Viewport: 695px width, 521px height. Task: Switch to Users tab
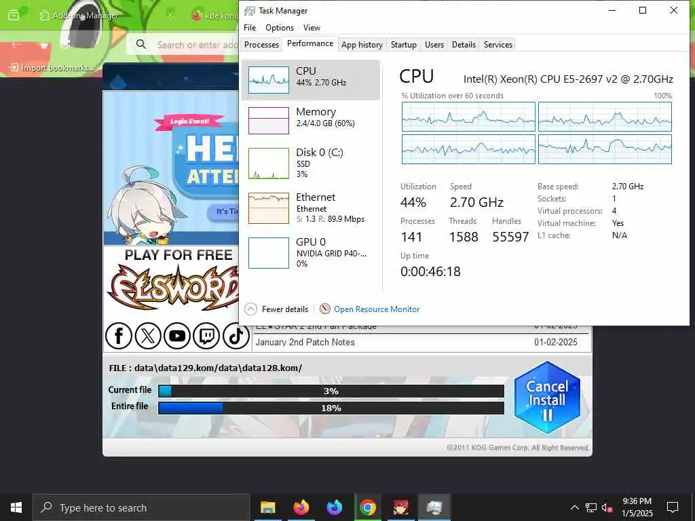click(x=434, y=45)
